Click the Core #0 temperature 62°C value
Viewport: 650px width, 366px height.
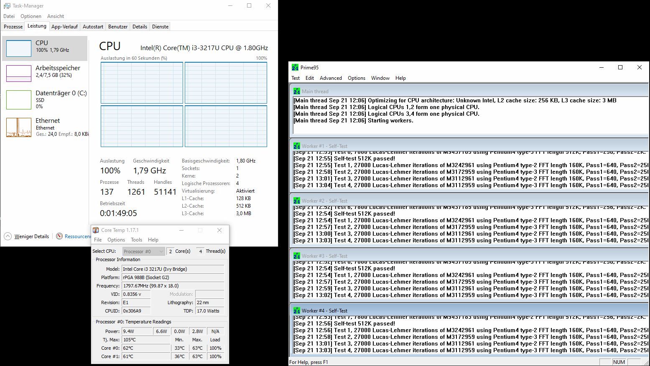tap(145, 348)
